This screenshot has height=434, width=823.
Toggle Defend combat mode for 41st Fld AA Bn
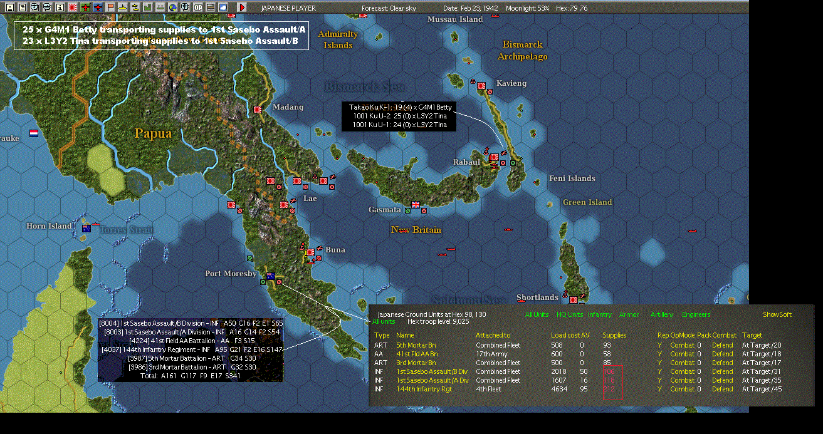click(722, 354)
